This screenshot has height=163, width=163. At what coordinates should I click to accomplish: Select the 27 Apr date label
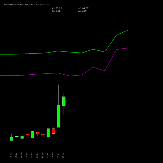pos(47,155)
